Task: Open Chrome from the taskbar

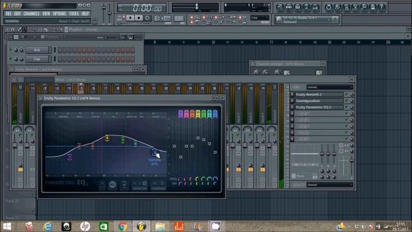Action: click(122, 226)
